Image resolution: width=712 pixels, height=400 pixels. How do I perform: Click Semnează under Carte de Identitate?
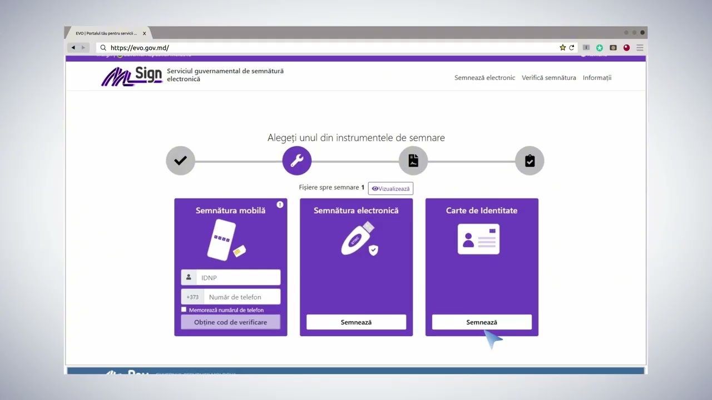pos(482,322)
